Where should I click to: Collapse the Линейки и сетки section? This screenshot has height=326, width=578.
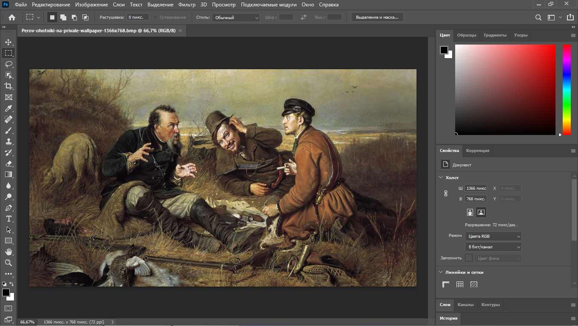(440, 272)
